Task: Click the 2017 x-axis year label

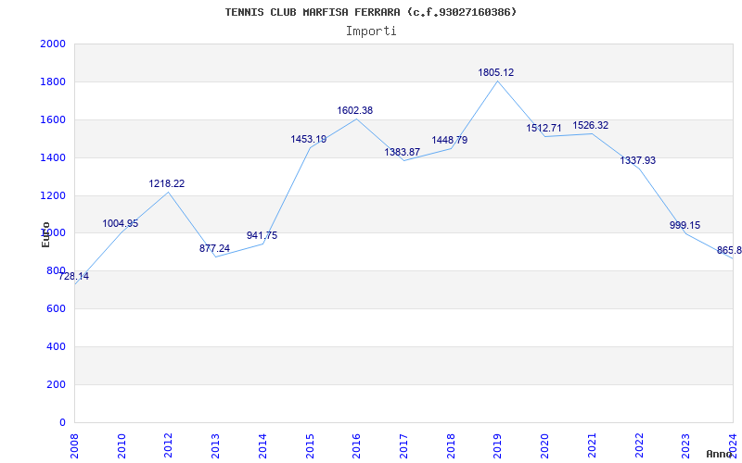Action: [403, 445]
